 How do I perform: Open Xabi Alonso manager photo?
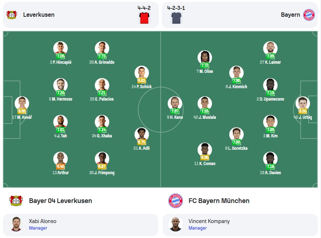16,224
